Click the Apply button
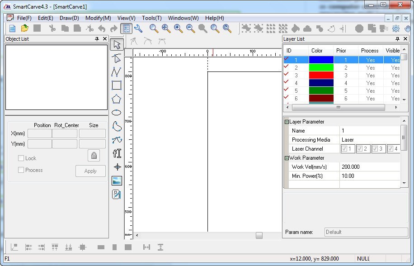 coord(90,171)
